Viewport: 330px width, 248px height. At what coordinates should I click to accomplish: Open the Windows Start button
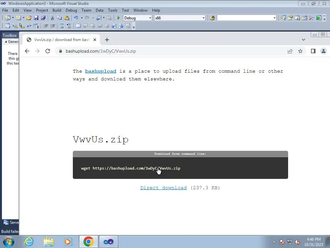click(9, 242)
